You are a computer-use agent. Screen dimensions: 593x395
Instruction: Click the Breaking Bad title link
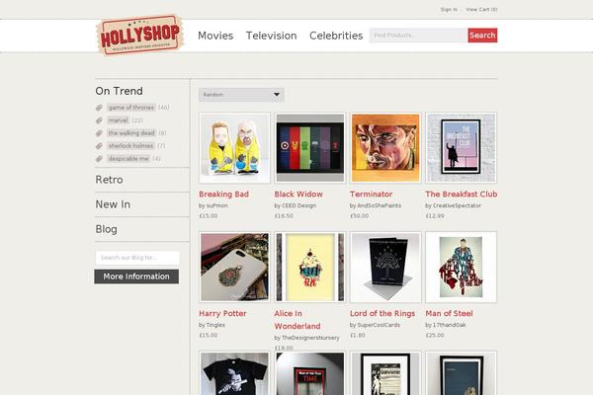[x=224, y=195]
